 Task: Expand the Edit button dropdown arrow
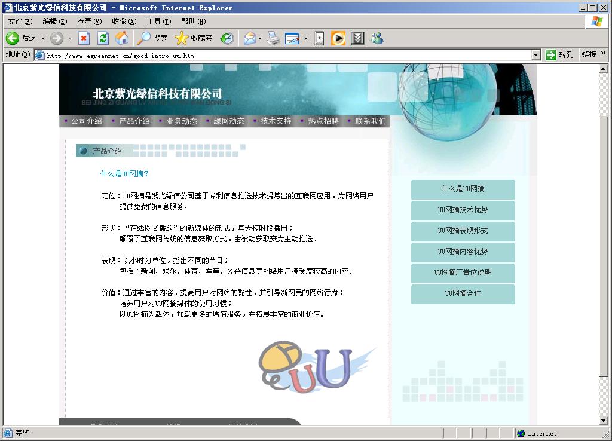[x=305, y=38]
